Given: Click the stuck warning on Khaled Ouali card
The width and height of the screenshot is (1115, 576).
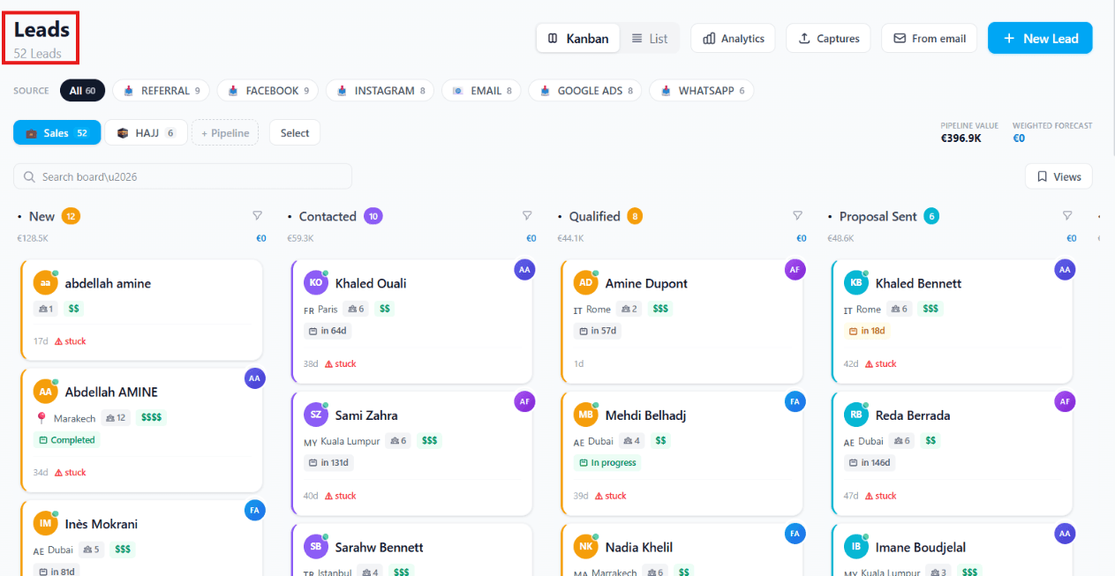Looking at the screenshot, I should tap(341, 363).
